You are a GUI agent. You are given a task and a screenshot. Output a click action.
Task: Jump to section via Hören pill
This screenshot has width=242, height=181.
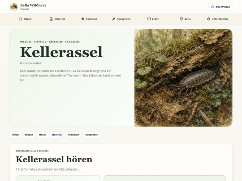coord(15,135)
